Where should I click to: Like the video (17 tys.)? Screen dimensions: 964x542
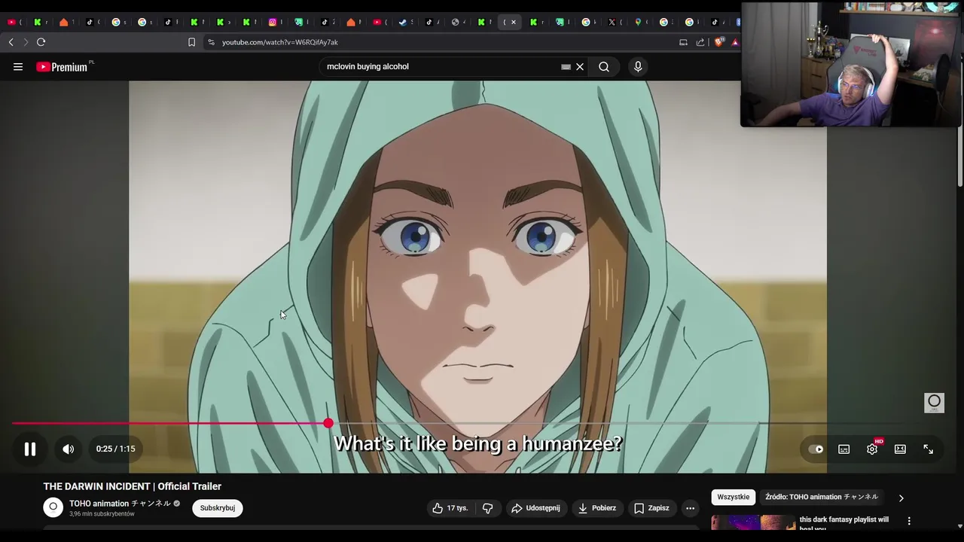[x=450, y=508]
